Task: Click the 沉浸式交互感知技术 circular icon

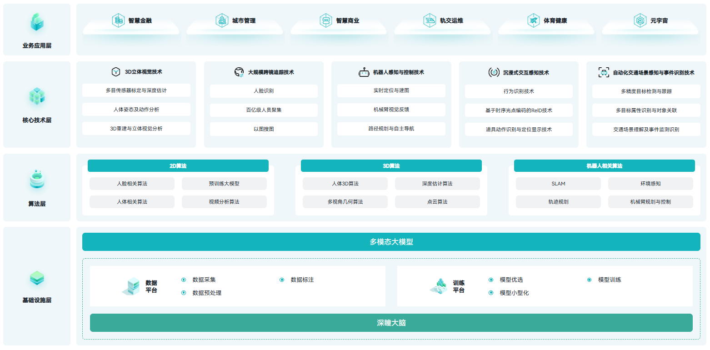Action: (494, 72)
